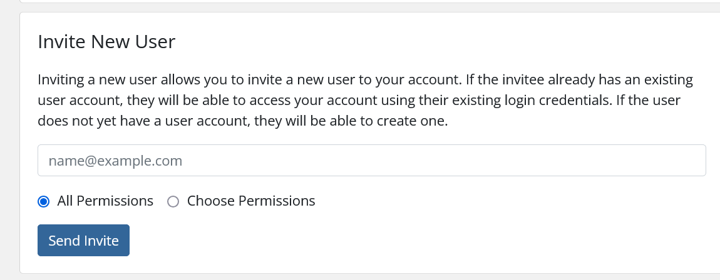Click the "Choose Permissions" label text
Viewport: 720px width, 280px height.
[251, 201]
